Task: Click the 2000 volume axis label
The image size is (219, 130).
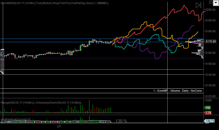Action: tap(209, 100)
